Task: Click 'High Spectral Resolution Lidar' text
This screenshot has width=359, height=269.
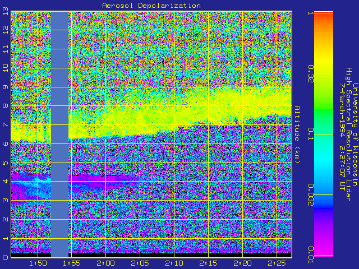Action: click(x=348, y=134)
